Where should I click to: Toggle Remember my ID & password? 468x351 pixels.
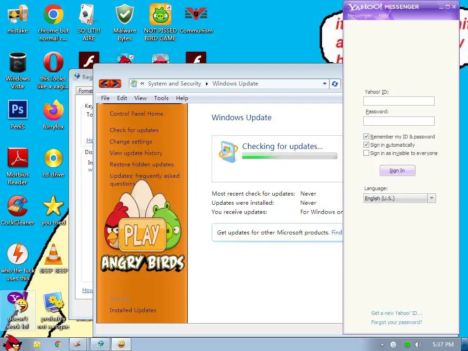click(366, 136)
